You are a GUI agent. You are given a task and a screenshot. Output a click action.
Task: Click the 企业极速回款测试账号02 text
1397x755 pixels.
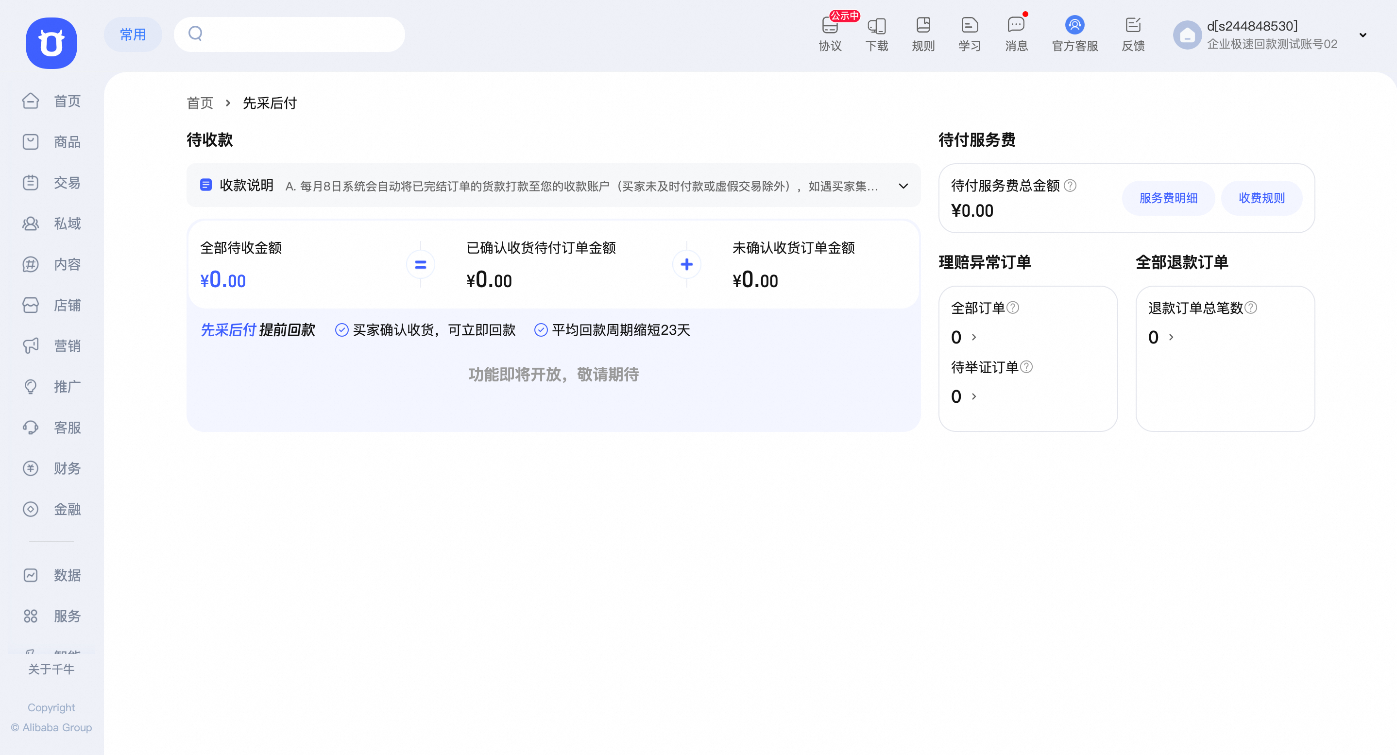(1272, 44)
